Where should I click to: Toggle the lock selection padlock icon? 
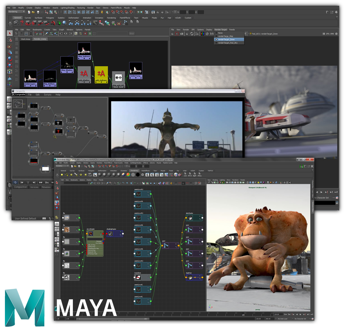[x=102, y=12]
